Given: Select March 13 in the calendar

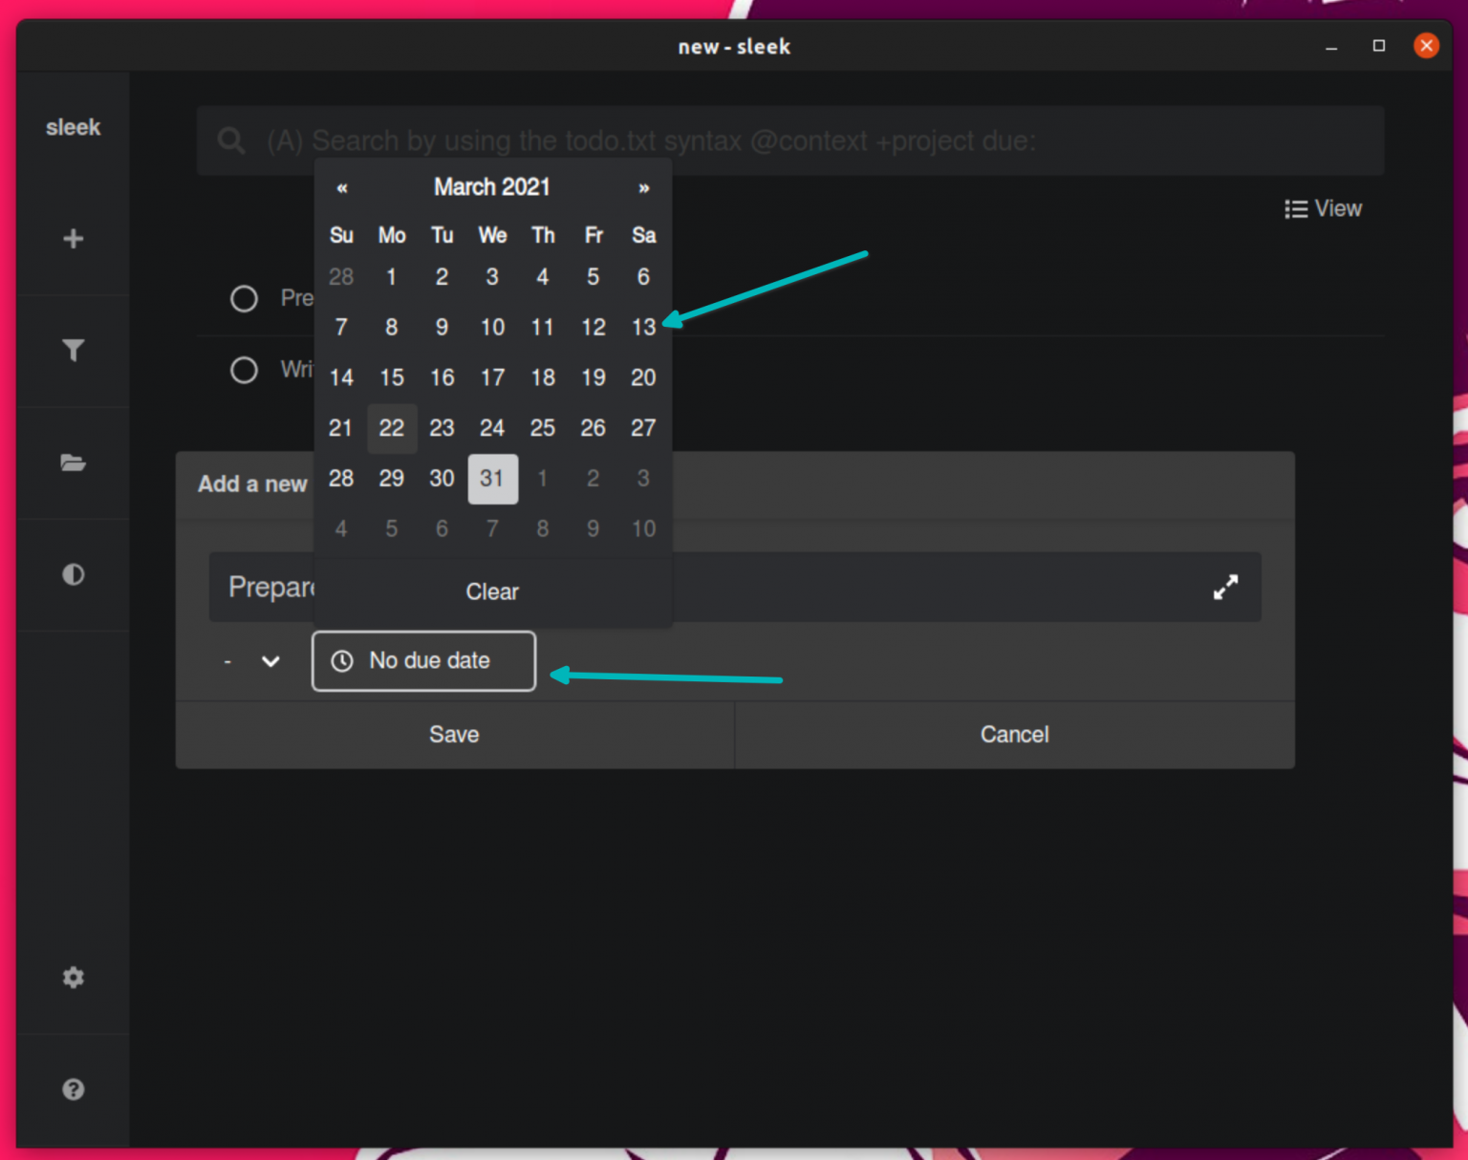Looking at the screenshot, I should (x=642, y=327).
